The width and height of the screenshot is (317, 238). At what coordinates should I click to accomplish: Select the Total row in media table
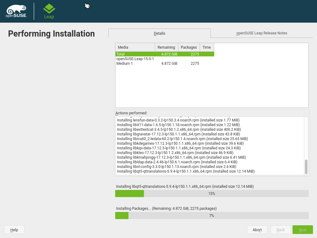[164, 54]
